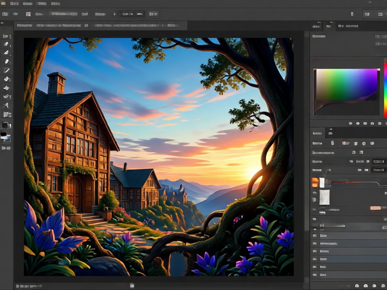Click the outlined button at the options bar's right end
Viewport: 387px width, 290px height.
tap(153, 14)
